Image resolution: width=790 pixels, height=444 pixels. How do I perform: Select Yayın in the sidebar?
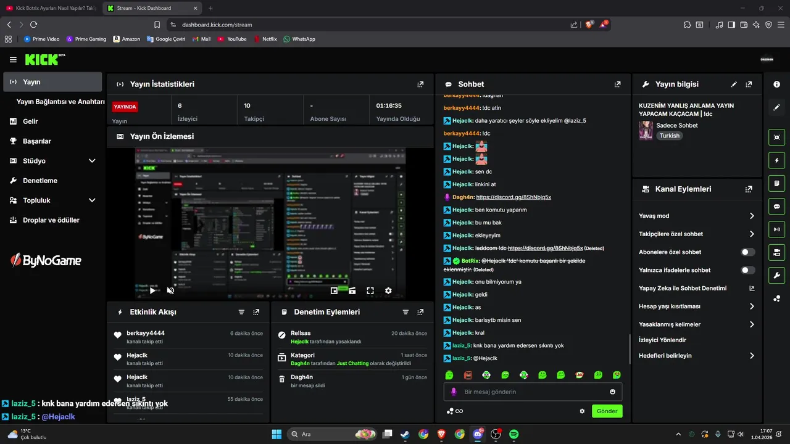(x=52, y=82)
